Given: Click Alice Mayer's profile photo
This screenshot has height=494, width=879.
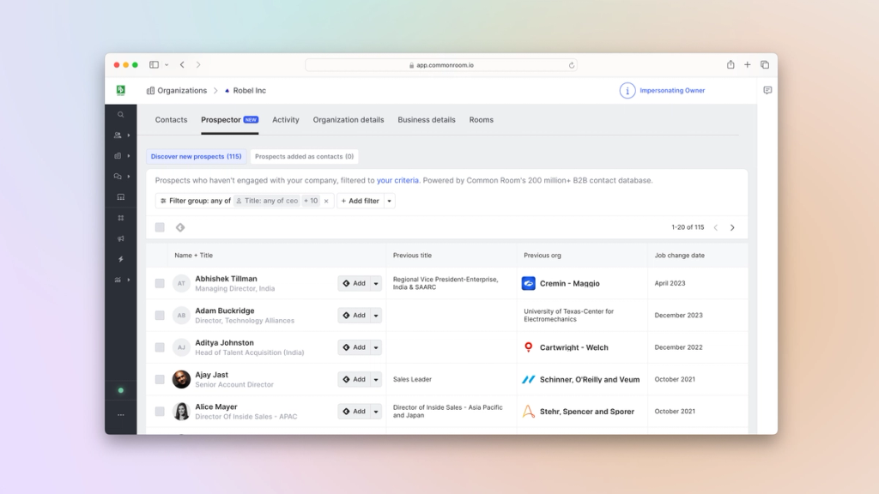Looking at the screenshot, I should [181, 411].
